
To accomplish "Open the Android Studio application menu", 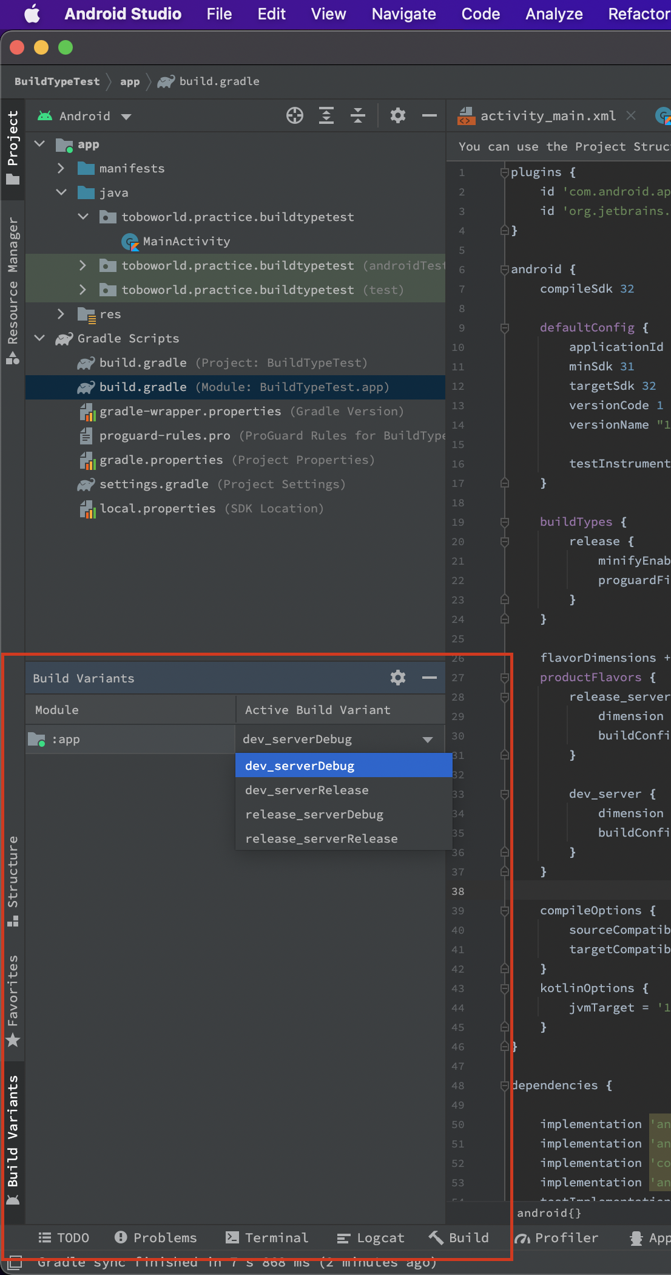I will [x=123, y=14].
